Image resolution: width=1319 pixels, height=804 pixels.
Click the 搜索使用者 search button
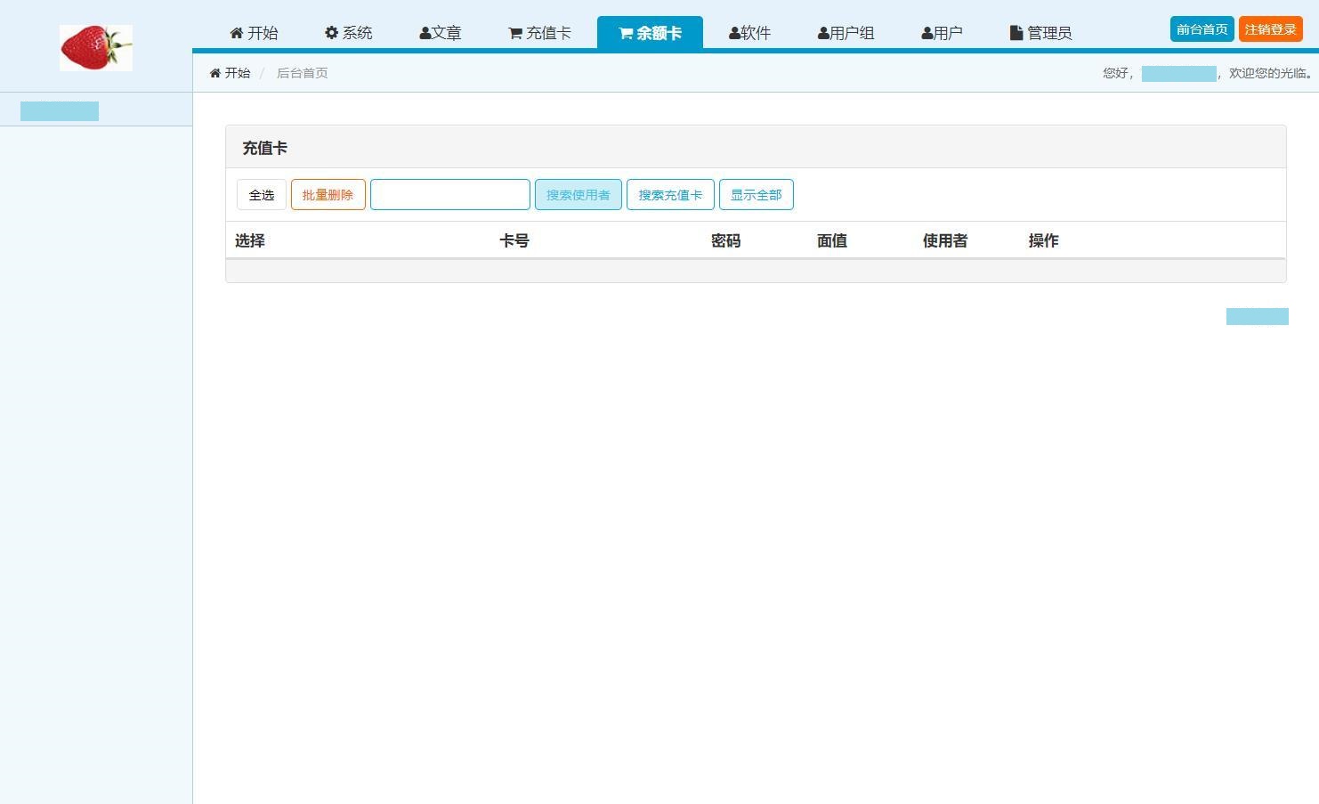(578, 195)
